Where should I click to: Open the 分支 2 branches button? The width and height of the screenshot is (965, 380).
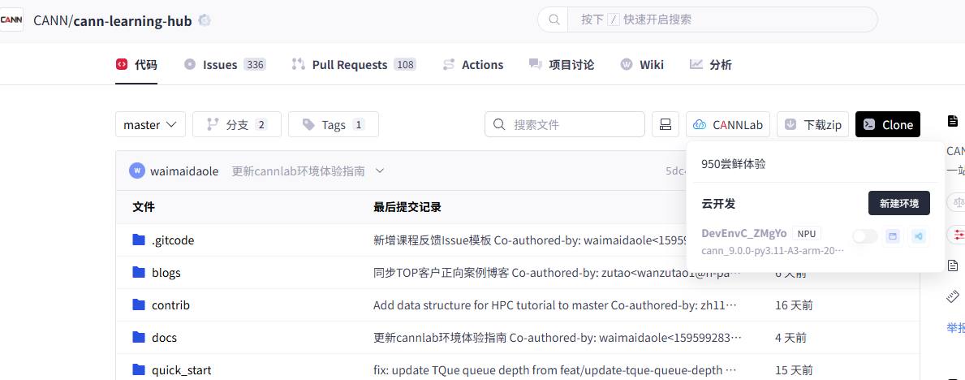pos(237,124)
